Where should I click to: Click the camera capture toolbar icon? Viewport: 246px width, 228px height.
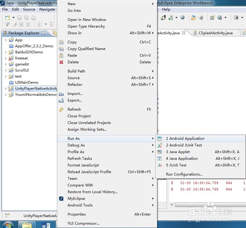tap(236, 17)
